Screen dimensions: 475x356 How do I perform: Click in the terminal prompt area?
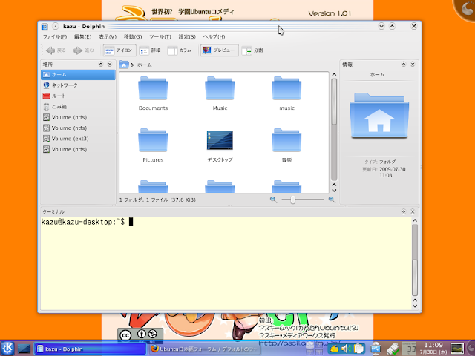(226, 263)
